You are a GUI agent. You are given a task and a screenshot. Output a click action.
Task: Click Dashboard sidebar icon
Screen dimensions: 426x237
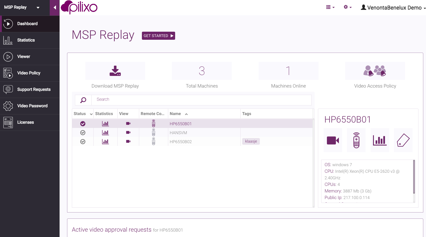(8, 24)
